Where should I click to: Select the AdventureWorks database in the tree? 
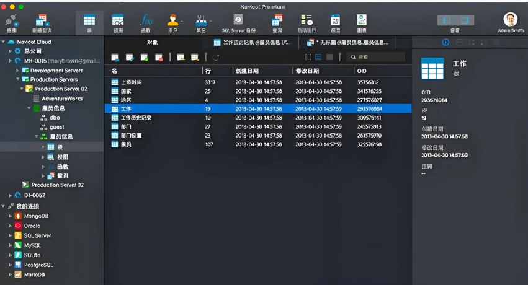pyautogui.click(x=61, y=99)
